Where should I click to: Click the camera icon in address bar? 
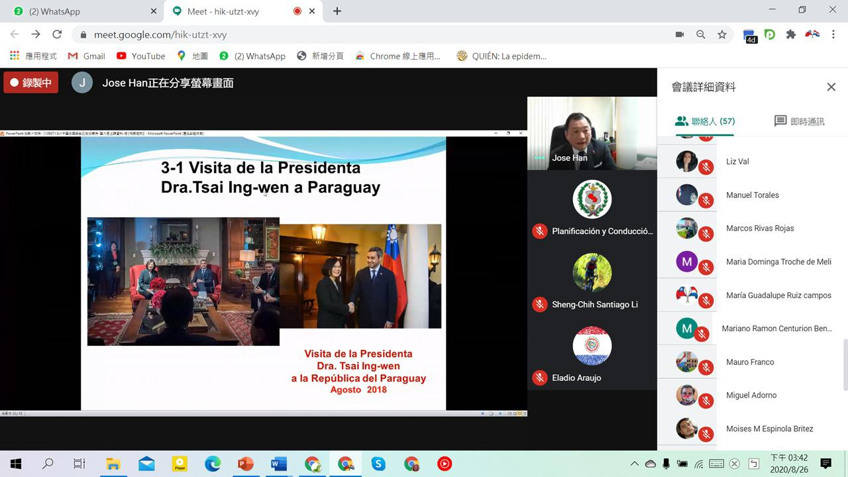tap(679, 34)
